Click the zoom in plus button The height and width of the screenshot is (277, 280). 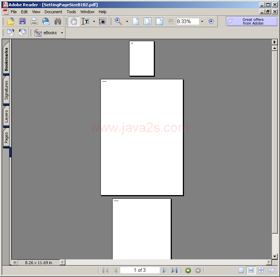point(211,21)
